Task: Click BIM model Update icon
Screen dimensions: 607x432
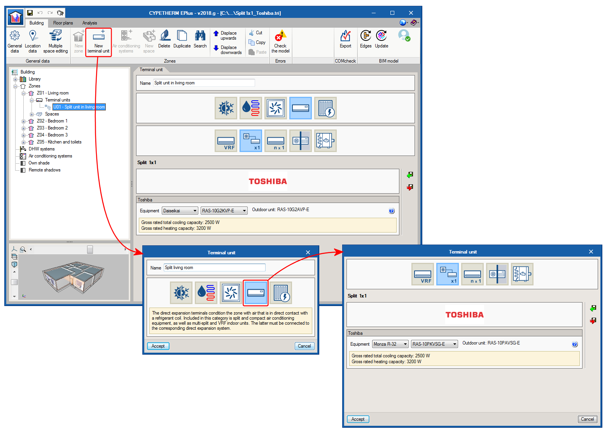Action: click(381, 39)
